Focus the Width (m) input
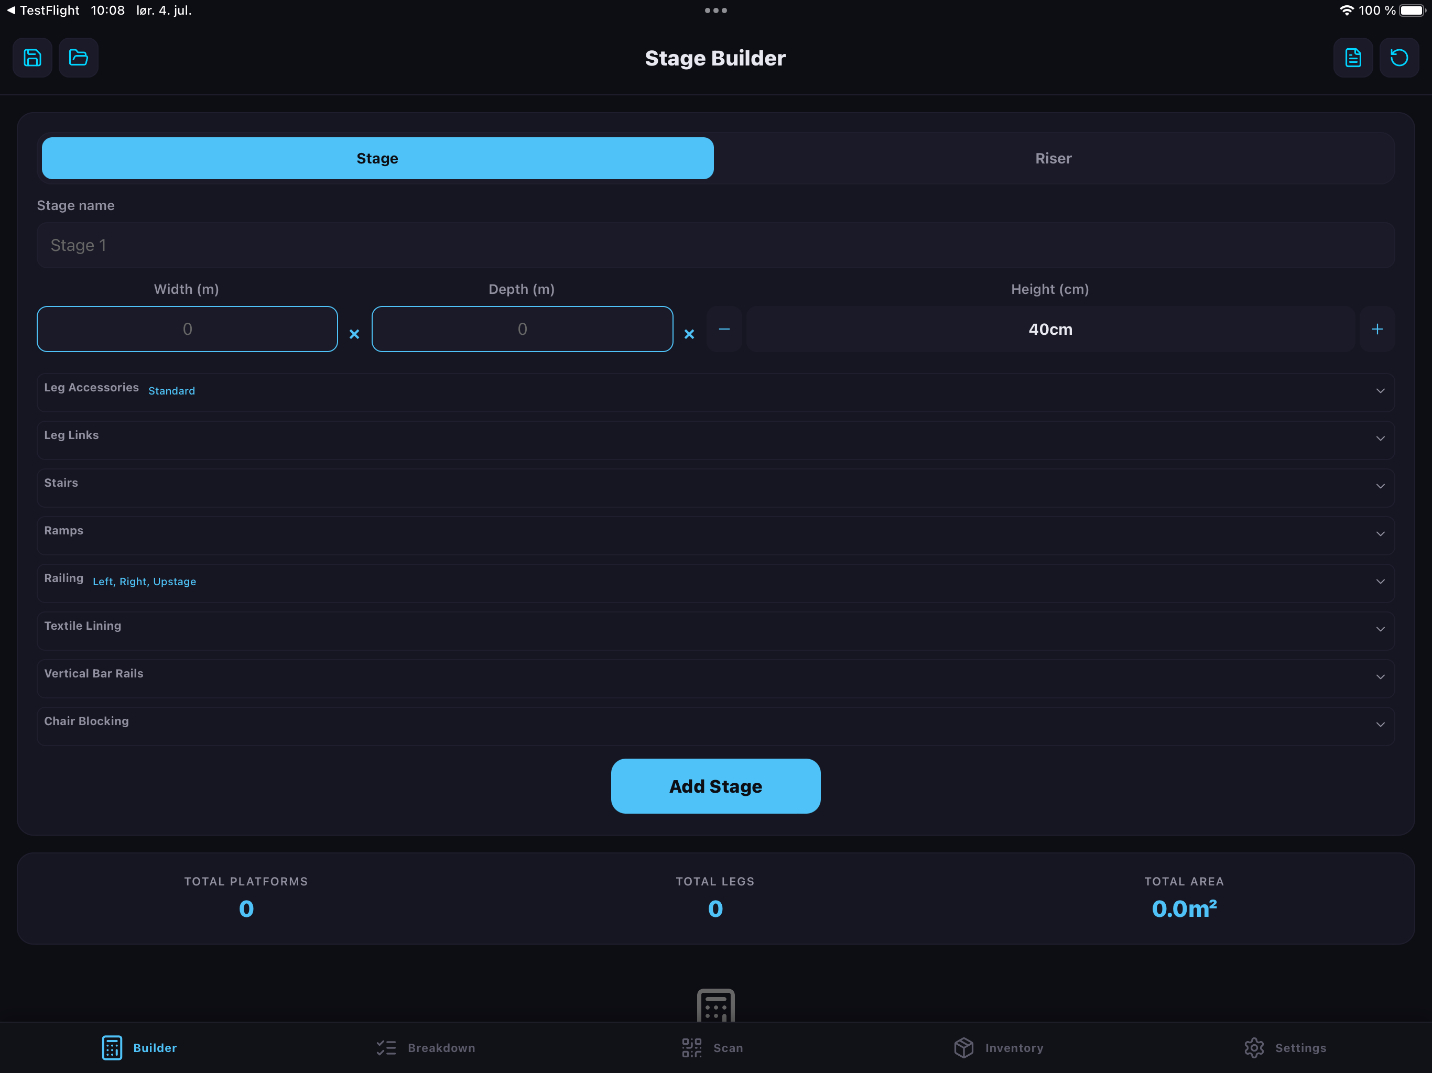The height and width of the screenshot is (1073, 1432). (187, 329)
